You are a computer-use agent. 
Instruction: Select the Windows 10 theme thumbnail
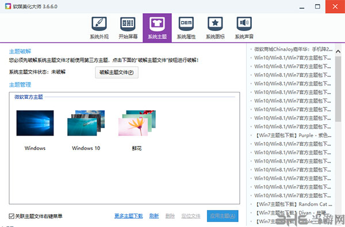point(86,123)
